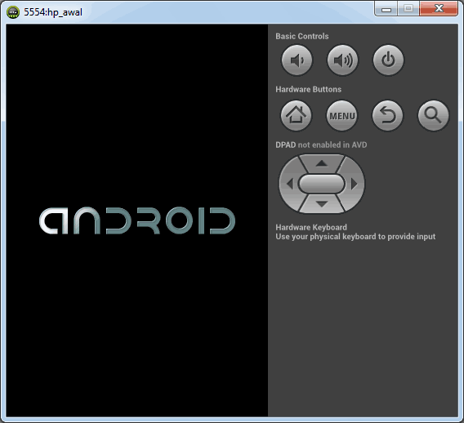Click the Basic Controls heading
This screenshot has width=464, height=423.
[301, 36]
